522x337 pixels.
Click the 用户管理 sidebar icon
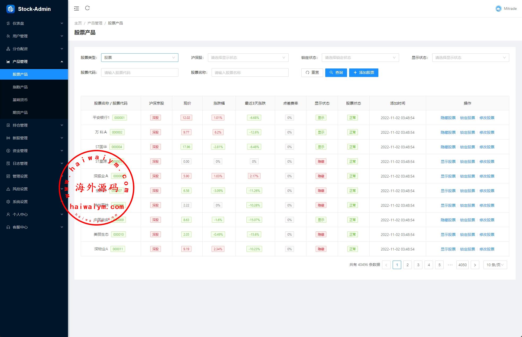pos(8,36)
